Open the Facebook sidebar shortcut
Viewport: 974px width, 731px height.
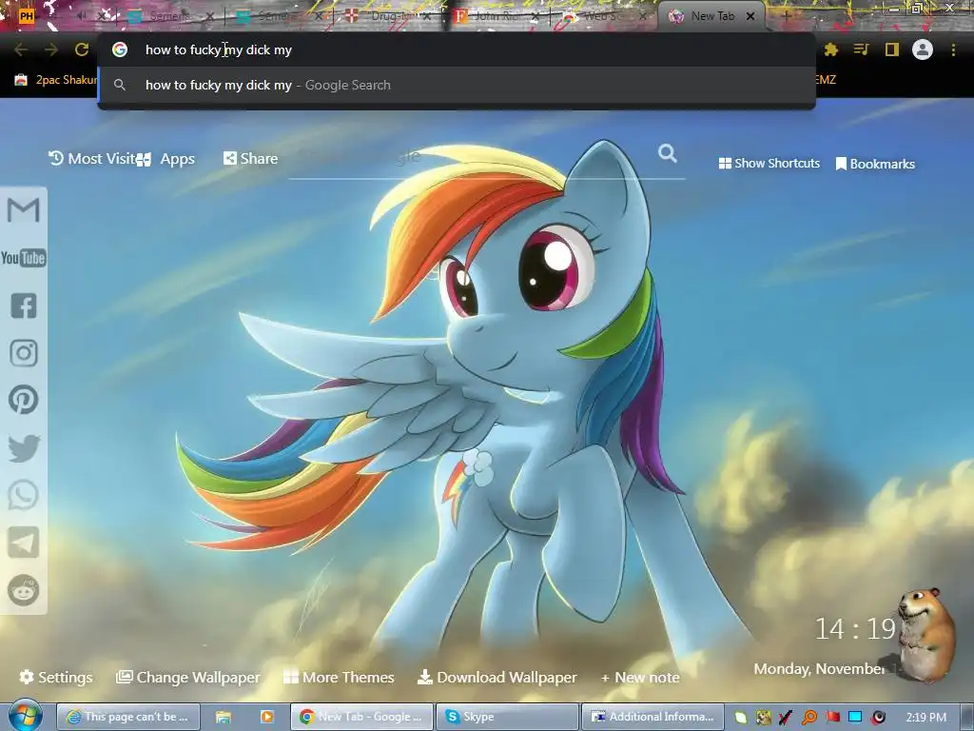tap(24, 306)
